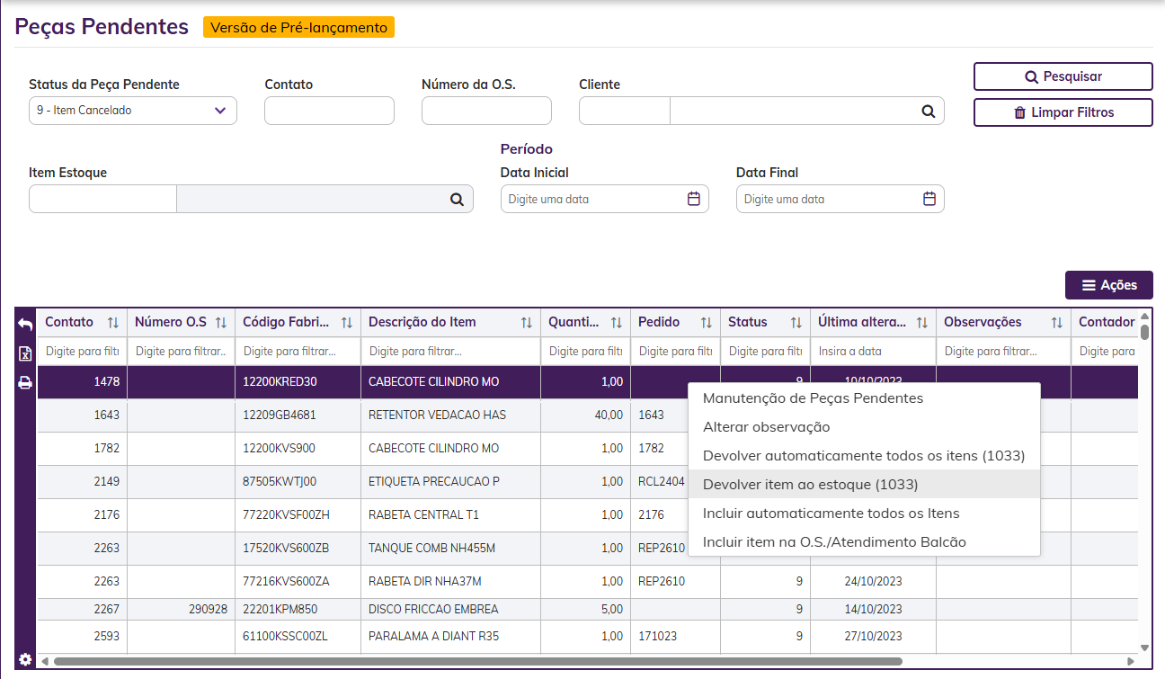Click the Limpar Filtros button

(x=1063, y=112)
